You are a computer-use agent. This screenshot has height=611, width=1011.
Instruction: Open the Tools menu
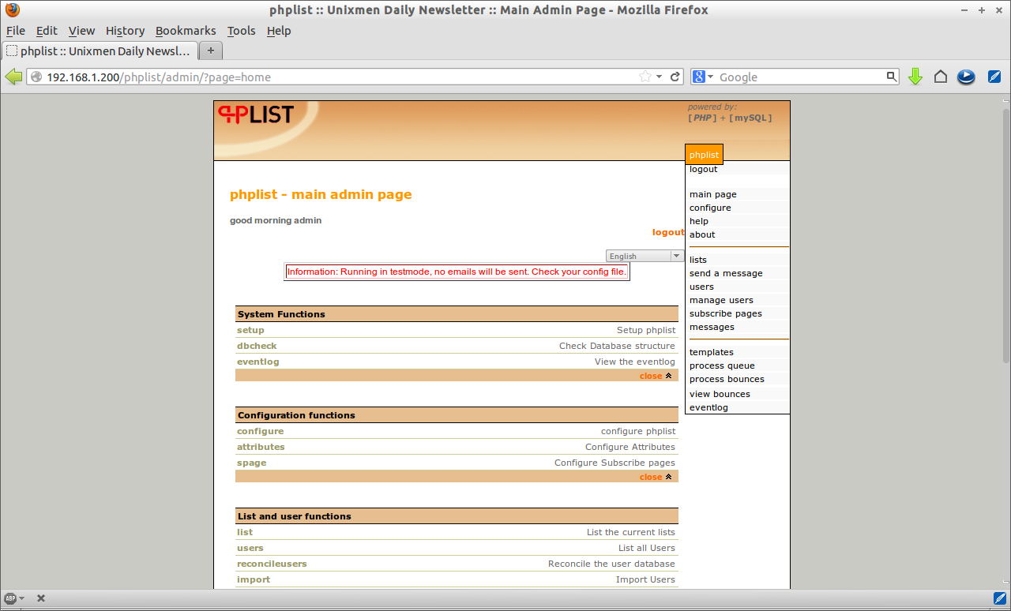pos(241,31)
